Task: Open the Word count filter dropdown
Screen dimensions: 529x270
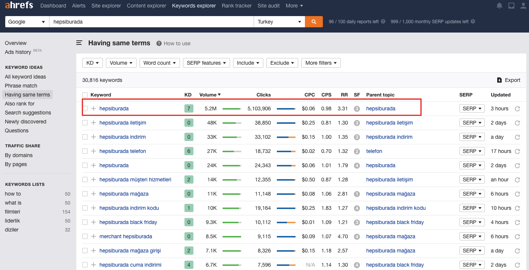Action: (x=160, y=63)
